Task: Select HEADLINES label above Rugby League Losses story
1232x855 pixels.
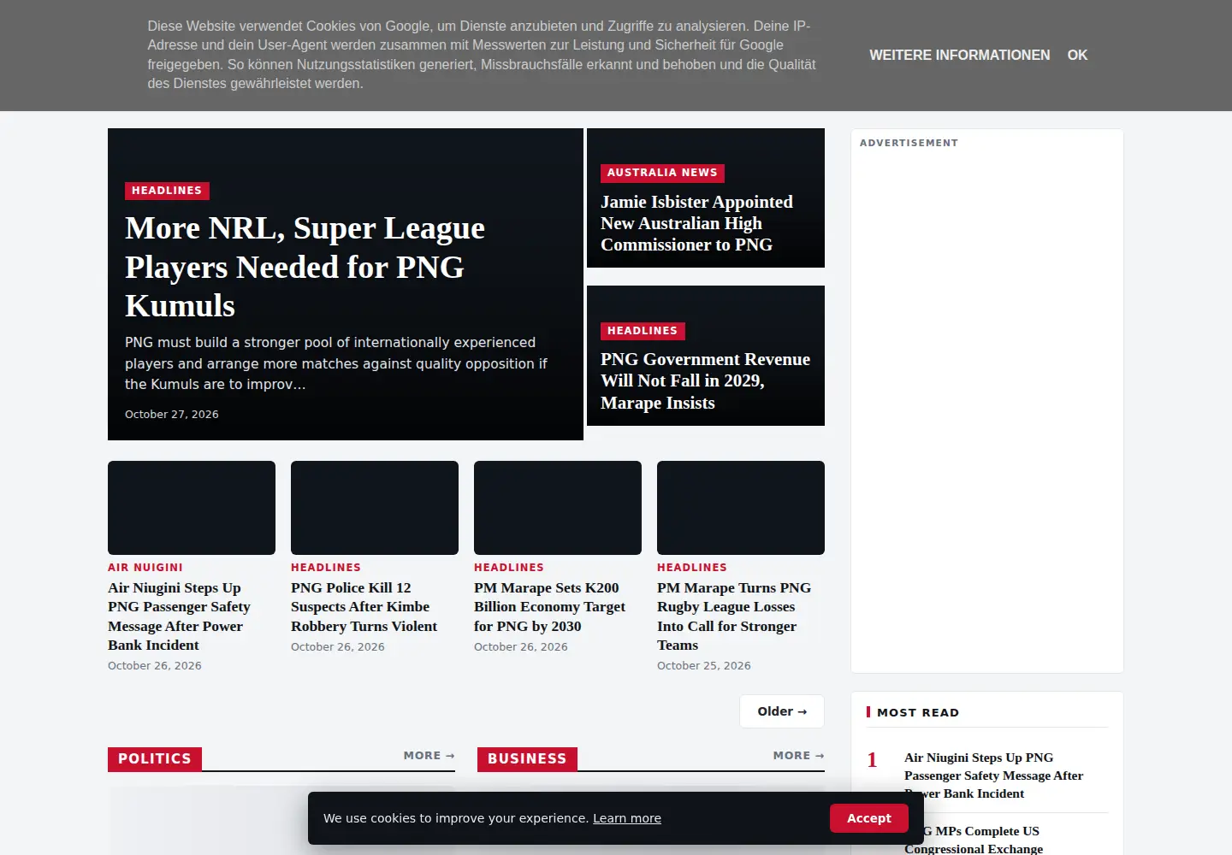Action: (692, 568)
